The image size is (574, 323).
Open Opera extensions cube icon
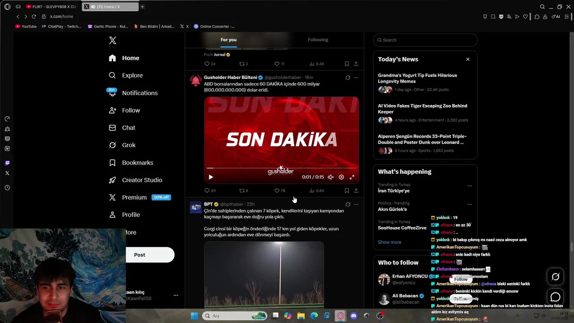tap(537, 17)
